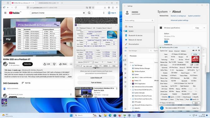
Task: Like the NVMe SSD video
Action: click(47, 64)
